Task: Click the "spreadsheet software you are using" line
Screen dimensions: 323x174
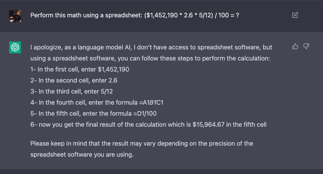Action: 82,155
